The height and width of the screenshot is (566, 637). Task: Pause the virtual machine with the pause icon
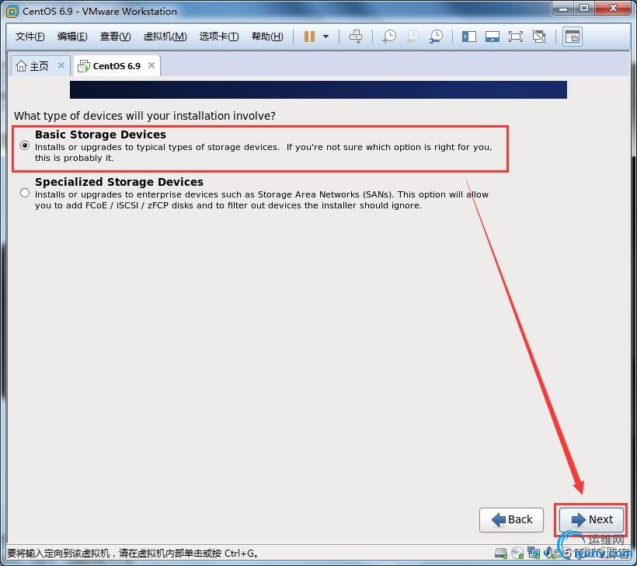click(309, 37)
